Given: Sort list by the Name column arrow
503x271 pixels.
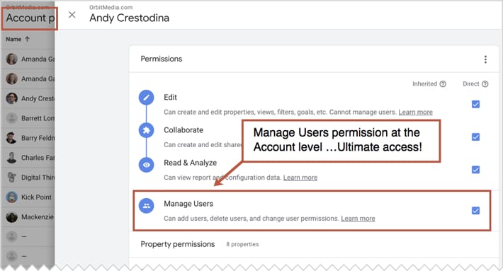Looking at the screenshot, I should click(27, 39).
